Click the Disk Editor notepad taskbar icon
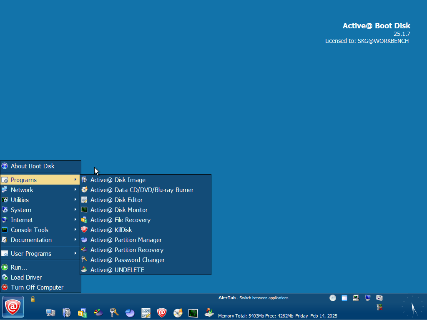 click(x=146, y=312)
